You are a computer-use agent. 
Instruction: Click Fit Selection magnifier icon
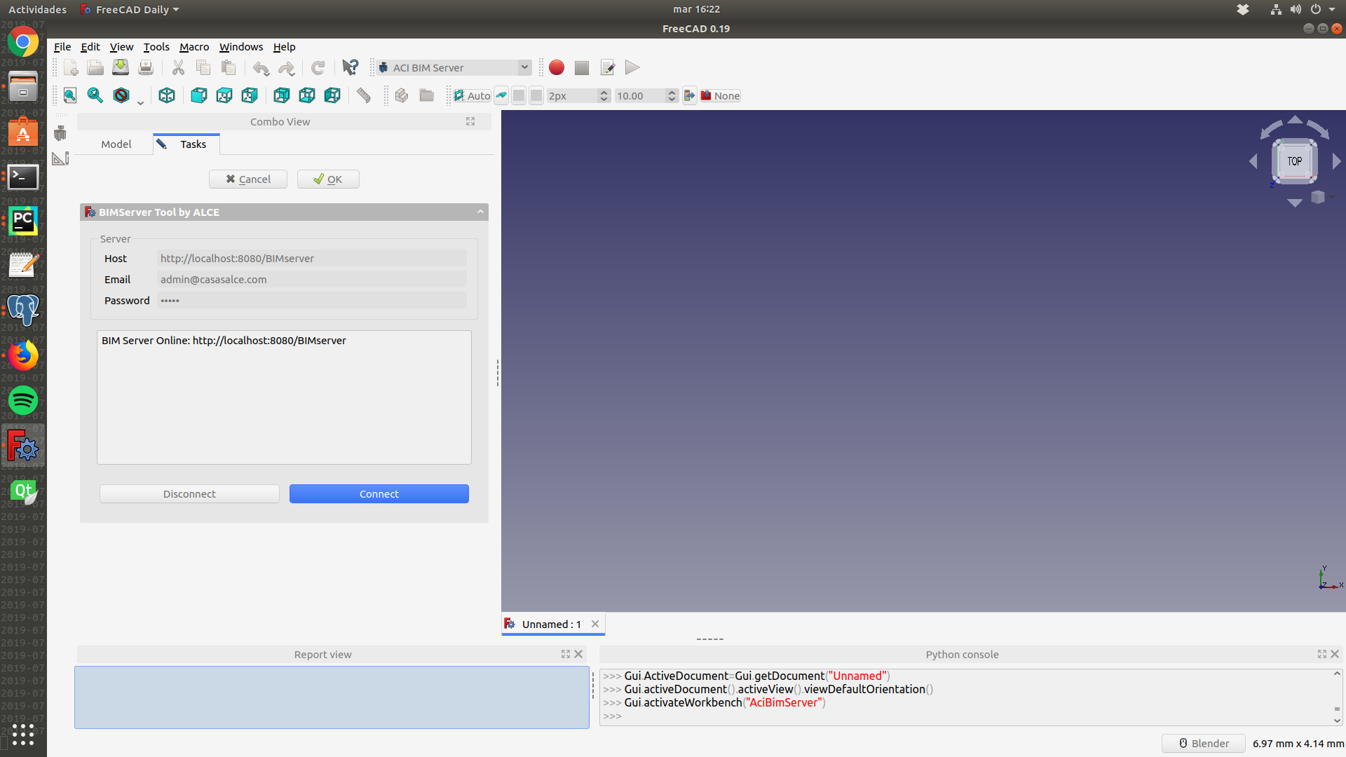(95, 95)
